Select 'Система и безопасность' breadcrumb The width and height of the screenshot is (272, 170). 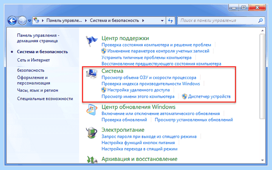114,20
